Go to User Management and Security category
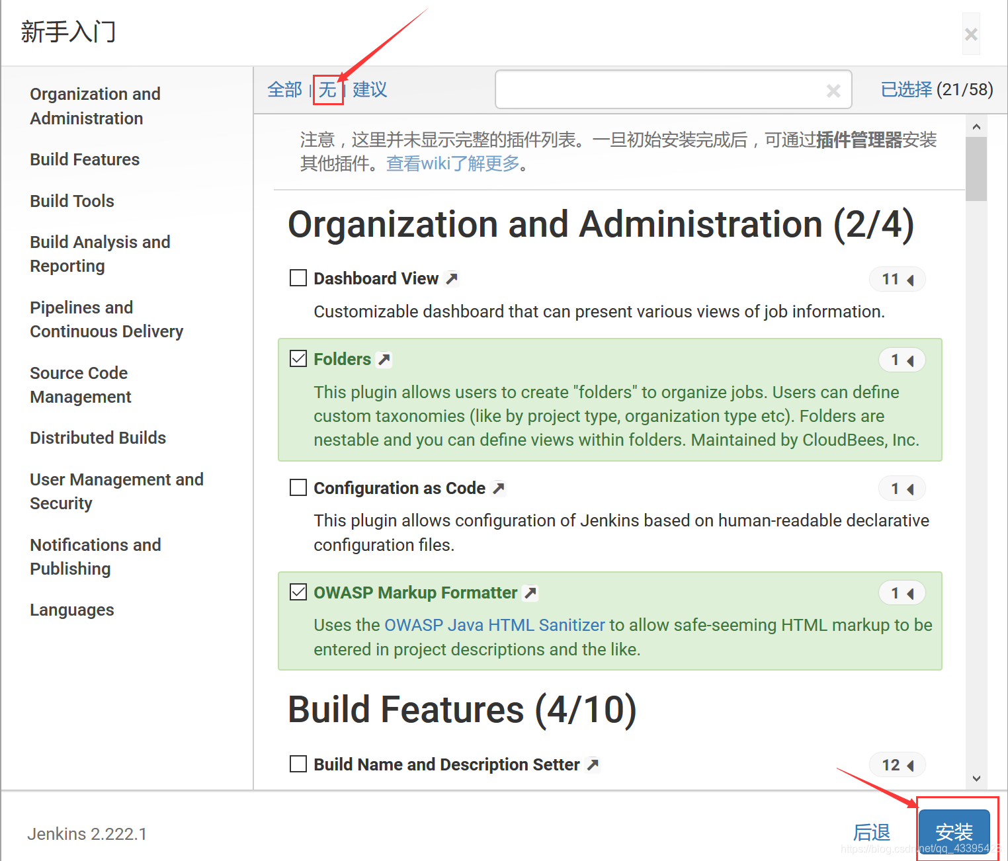The width and height of the screenshot is (1008, 861). [116, 491]
